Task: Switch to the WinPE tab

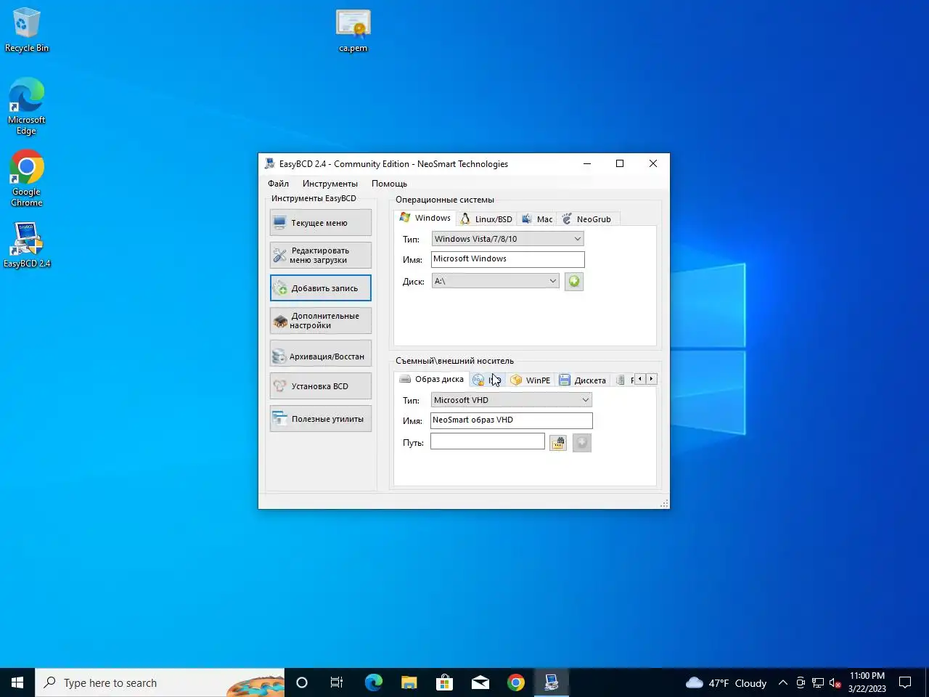Action: coord(531,380)
